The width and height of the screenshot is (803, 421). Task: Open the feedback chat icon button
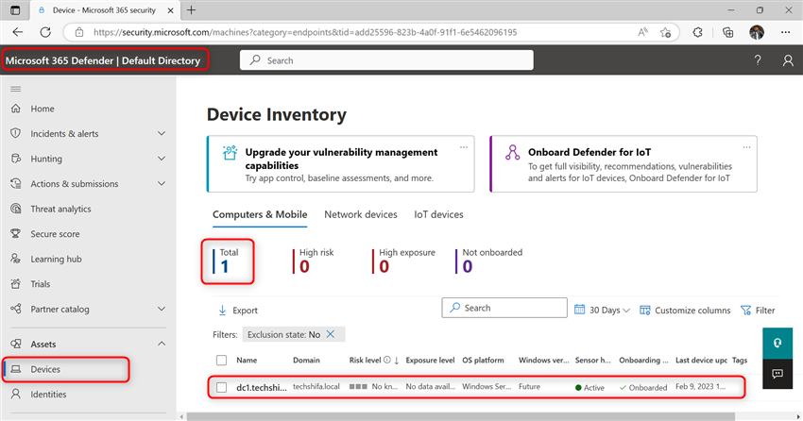pyautogui.click(x=777, y=374)
